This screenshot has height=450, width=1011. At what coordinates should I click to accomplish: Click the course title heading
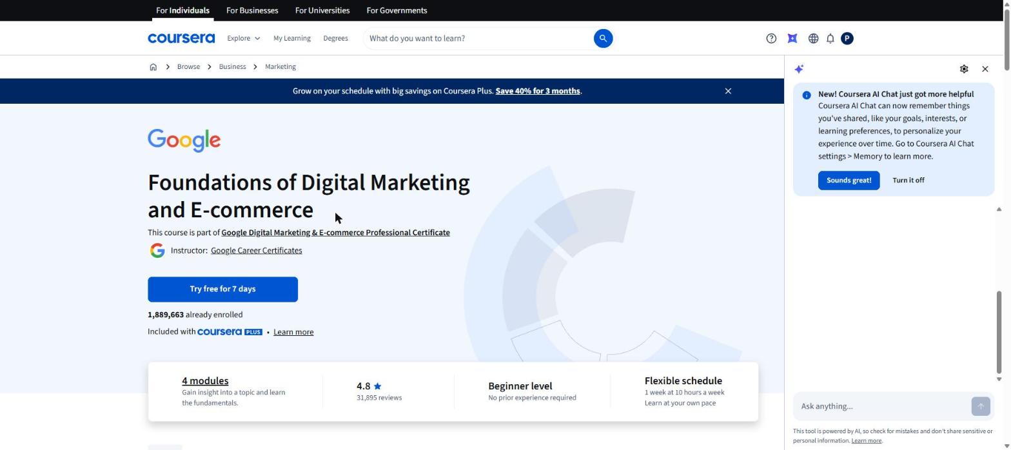click(309, 196)
